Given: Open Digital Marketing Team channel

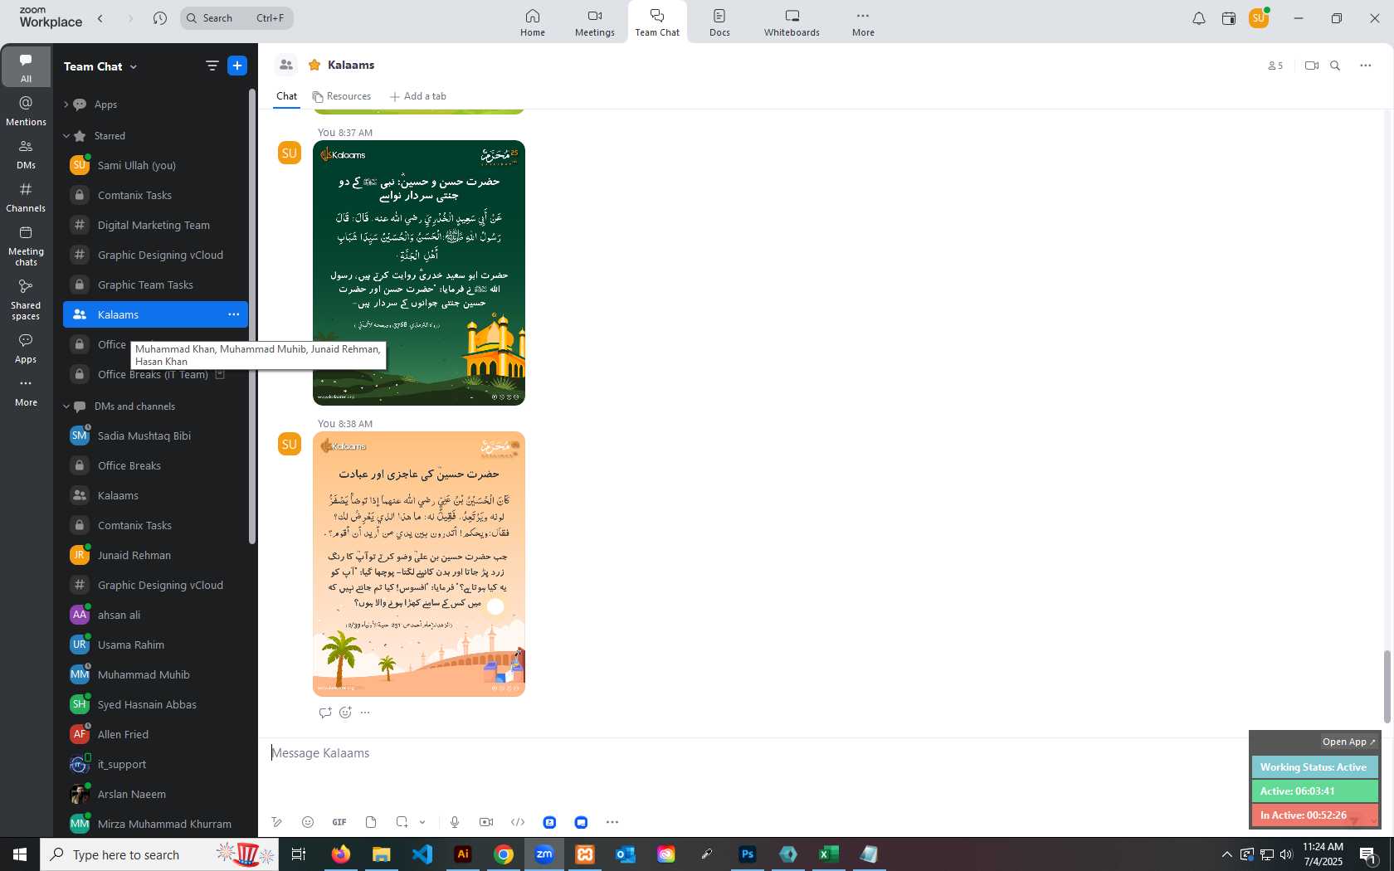Looking at the screenshot, I should tap(155, 225).
